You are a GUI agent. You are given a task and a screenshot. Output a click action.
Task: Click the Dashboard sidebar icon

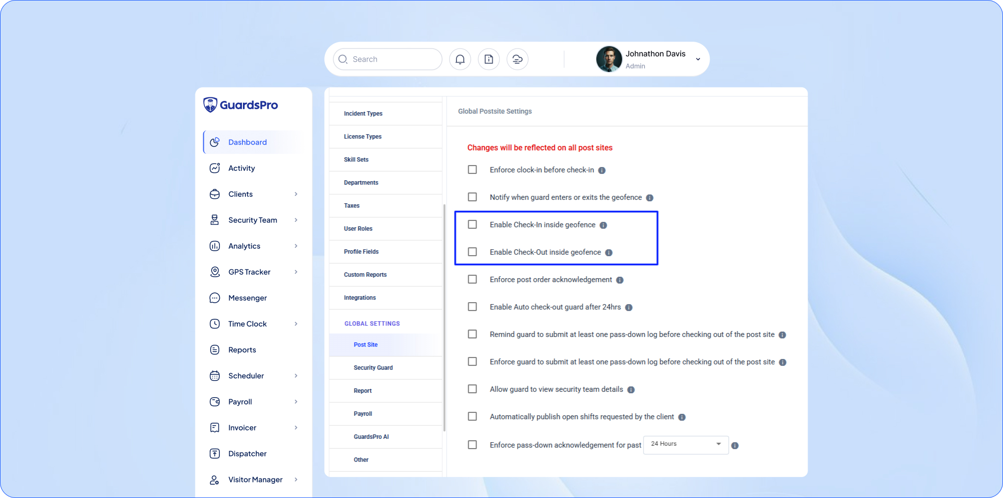pyautogui.click(x=215, y=142)
